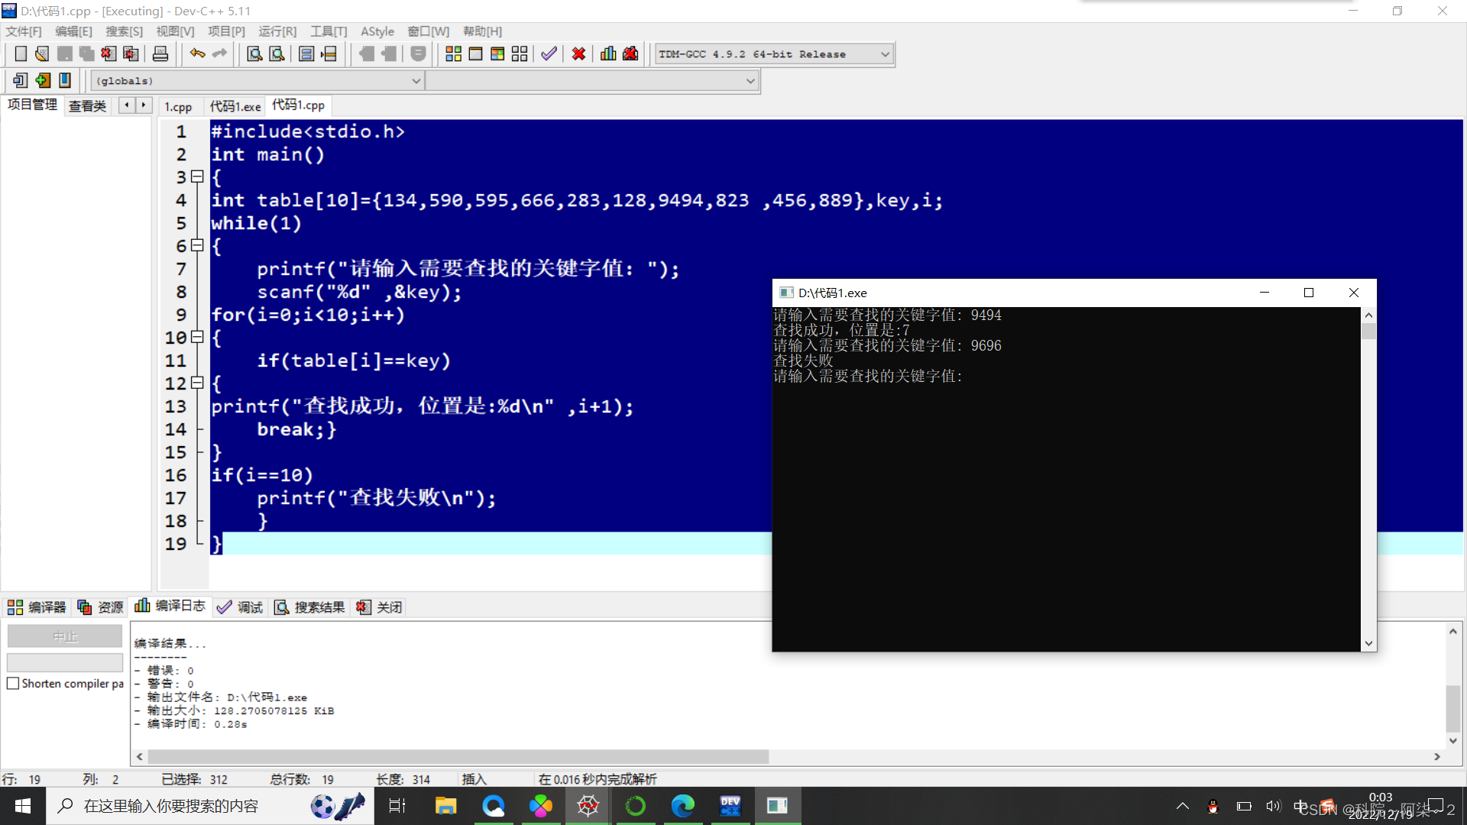Expand the (globals) scope dropdown
The height and width of the screenshot is (825, 1467).
point(416,81)
